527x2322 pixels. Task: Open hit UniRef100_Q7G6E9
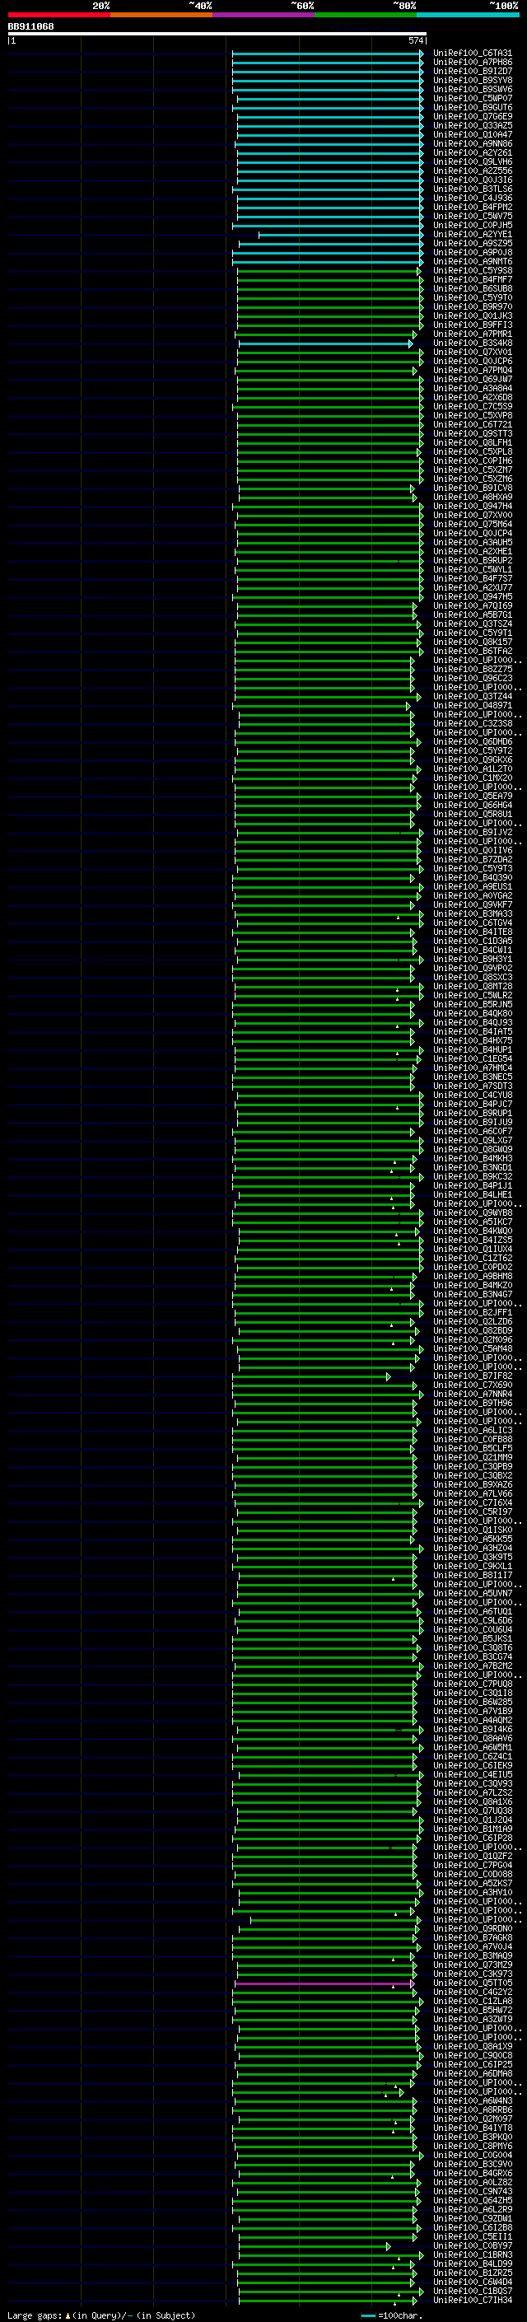click(x=473, y=116)
